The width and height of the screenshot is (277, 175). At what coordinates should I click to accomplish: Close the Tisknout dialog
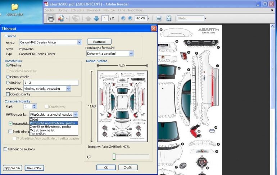154,28
